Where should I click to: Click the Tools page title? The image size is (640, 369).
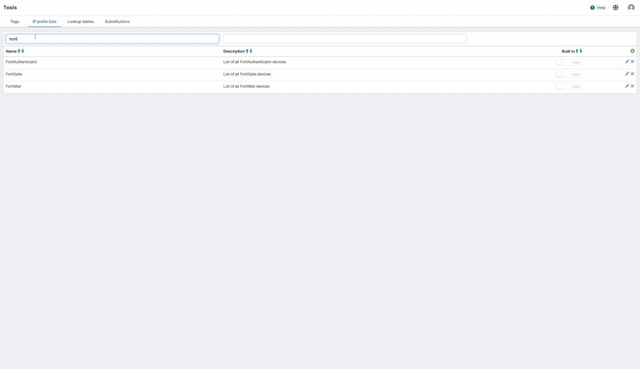(10, 8)
